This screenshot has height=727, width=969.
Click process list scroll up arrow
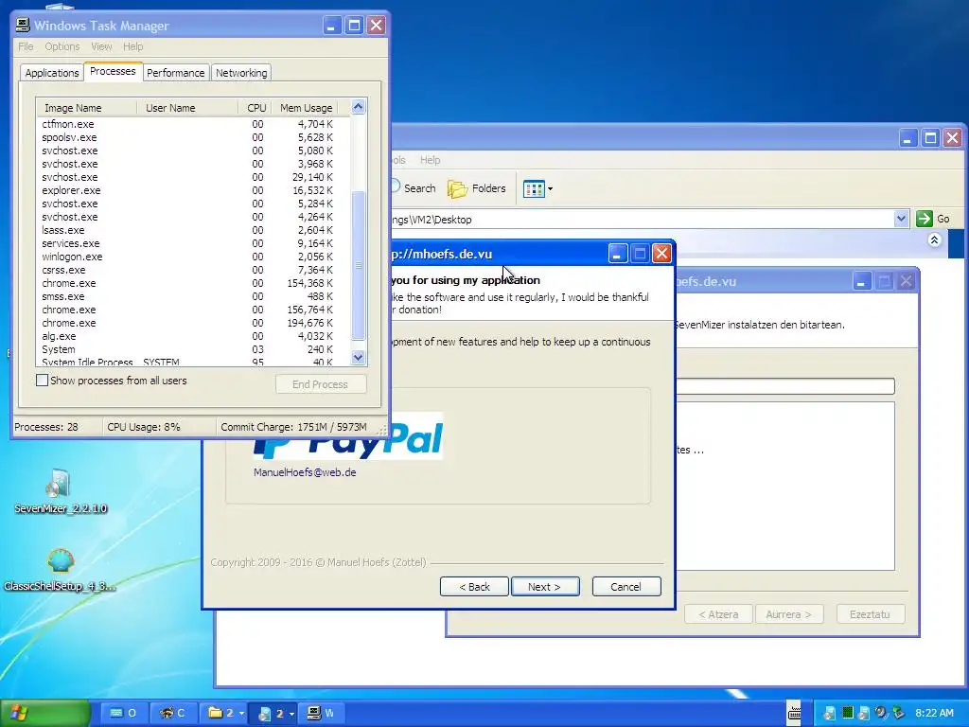359,107
